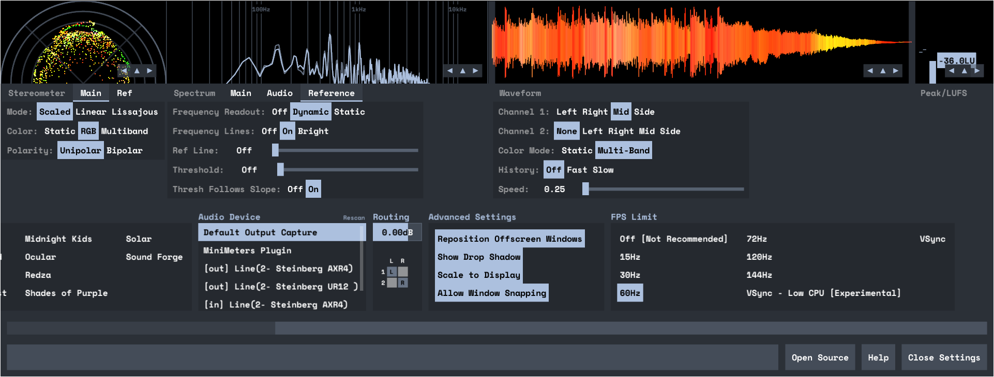The image size is (994, 377).
Task: Disable Allow Window Snapping
Action: click(491, 293)
